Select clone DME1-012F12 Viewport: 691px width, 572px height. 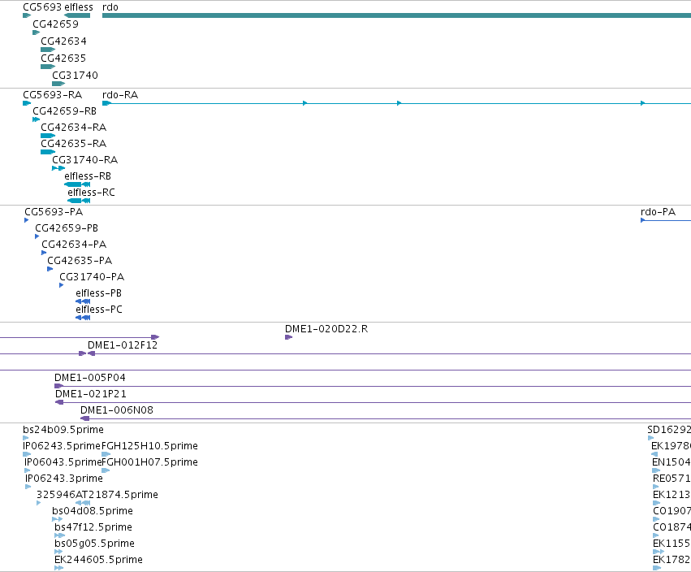(123, 345)
